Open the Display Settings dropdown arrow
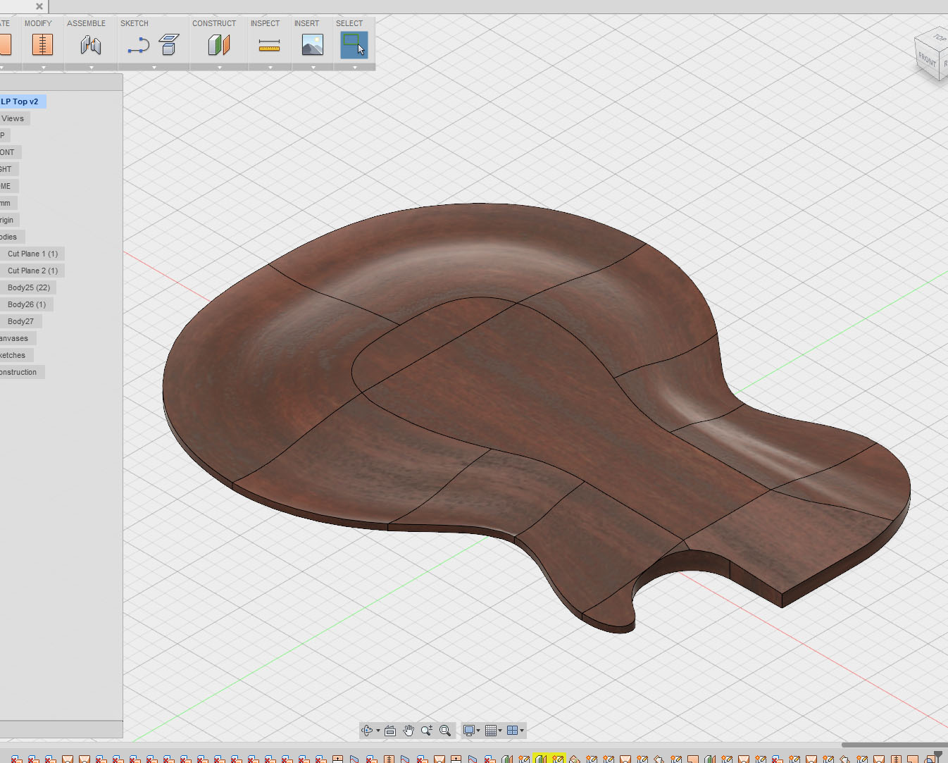The height and width of the screenshot is (763, 948). click(x=478, y=731)
